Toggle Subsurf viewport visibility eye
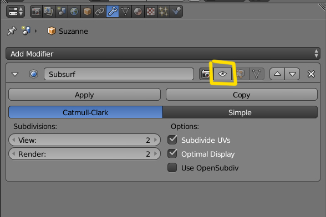The image size is (326, 217). click(x=222, y=74)
